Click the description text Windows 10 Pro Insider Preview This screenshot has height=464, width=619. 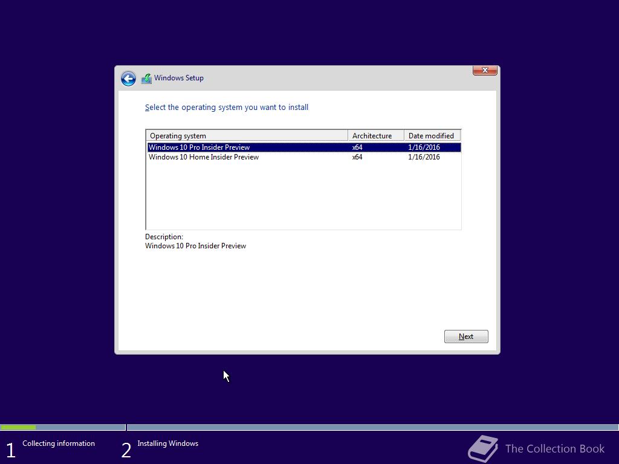195,246
